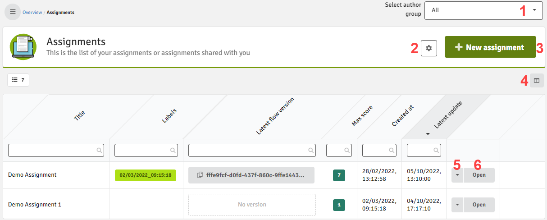Focus the Max score filter input

point(339,150)
